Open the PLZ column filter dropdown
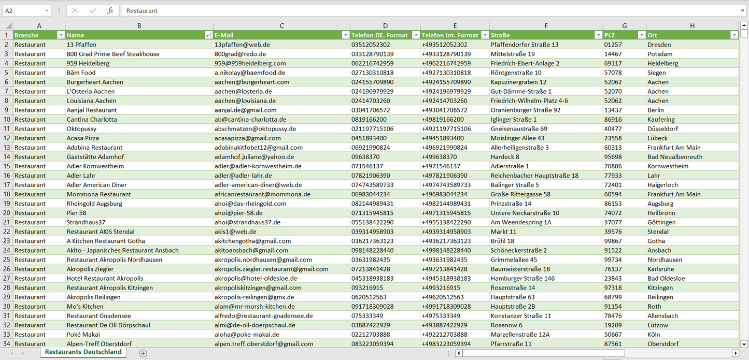749x360 pixels. (641, 35)
